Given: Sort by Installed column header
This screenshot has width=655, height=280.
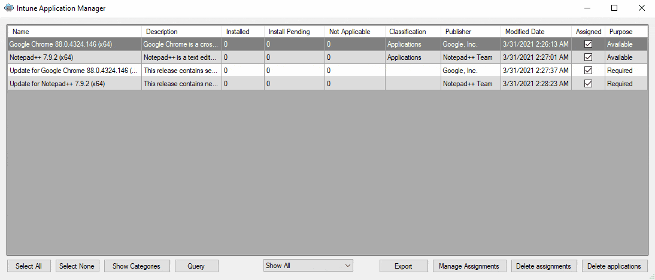Looking at the screenshot, I should [x=243, y=32].
